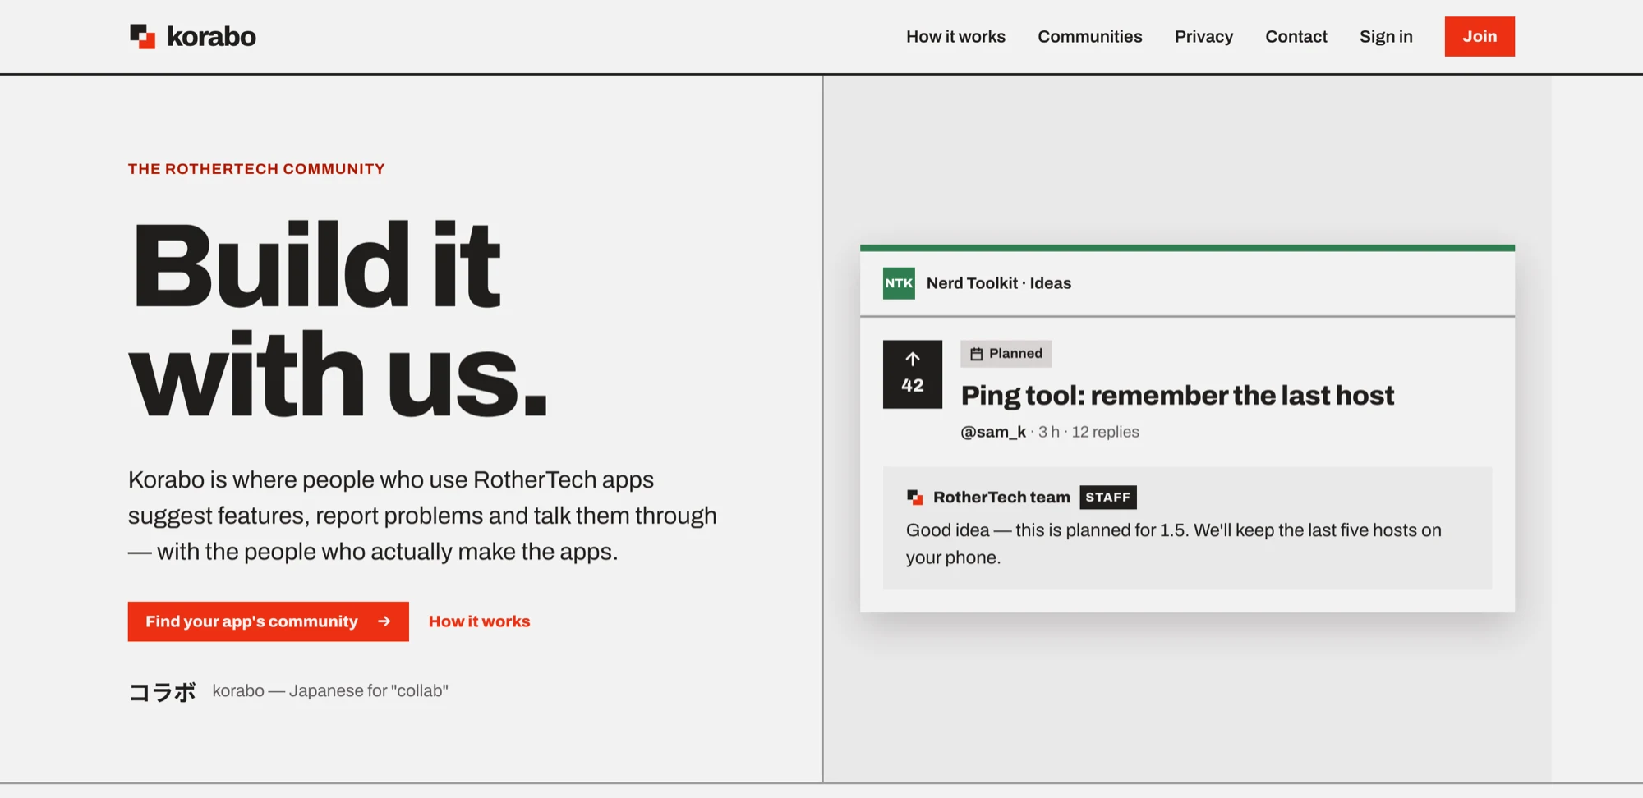This screenshot has width=1643, height=798.
Task: Upvote the Ping tool idea (42)
Action: coord(913,374)
